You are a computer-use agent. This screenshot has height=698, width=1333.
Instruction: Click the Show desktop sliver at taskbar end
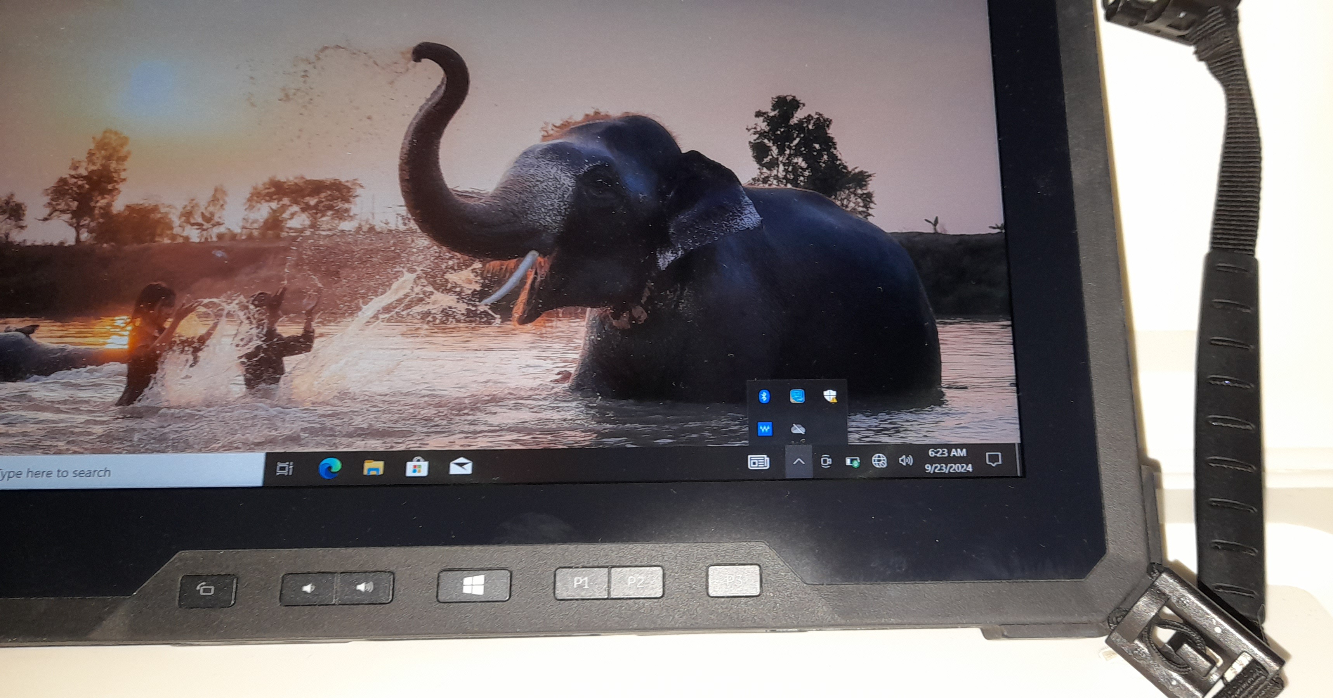(x=1018, y=459)
